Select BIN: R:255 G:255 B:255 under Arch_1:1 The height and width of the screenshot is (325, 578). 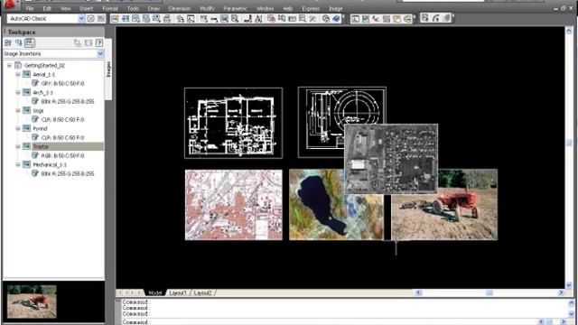pyautogui.click(x=68, y=102)
